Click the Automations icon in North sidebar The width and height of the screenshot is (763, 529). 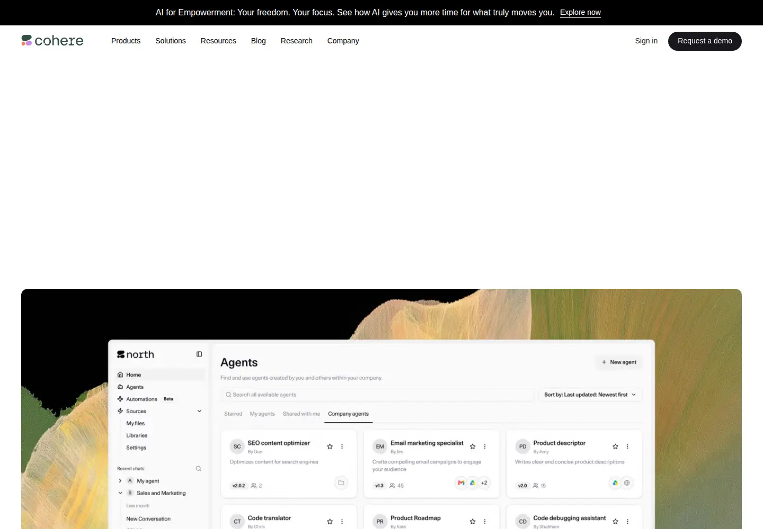point(120,399)
